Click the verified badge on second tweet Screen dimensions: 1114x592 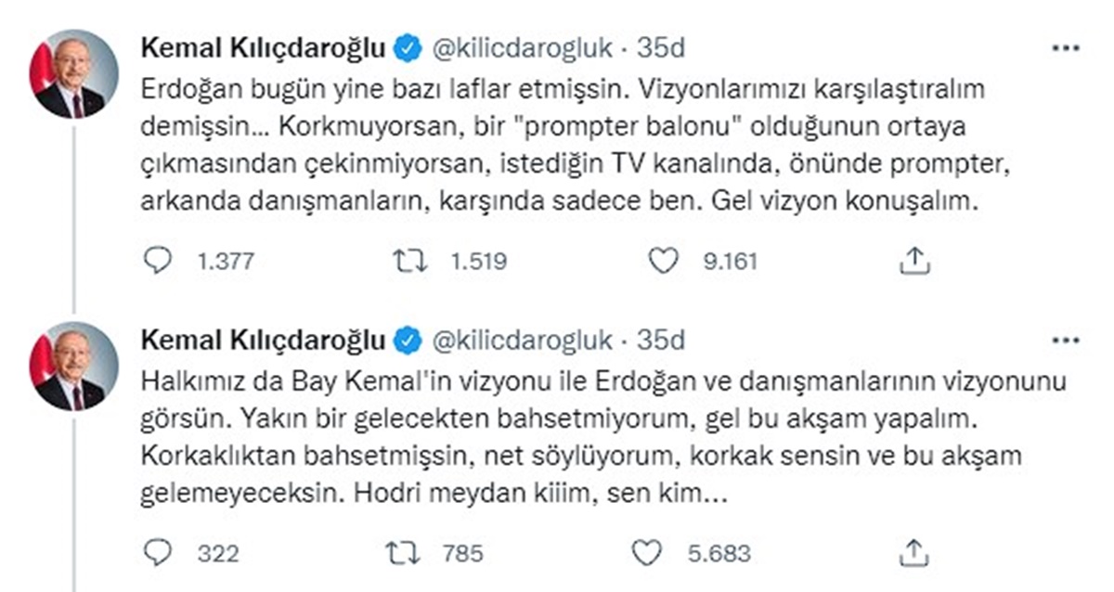pos(406,339)
